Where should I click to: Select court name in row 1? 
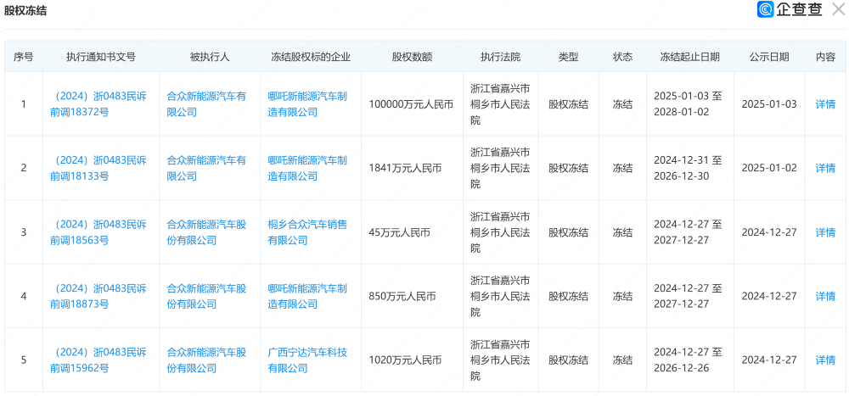point(500,103)
